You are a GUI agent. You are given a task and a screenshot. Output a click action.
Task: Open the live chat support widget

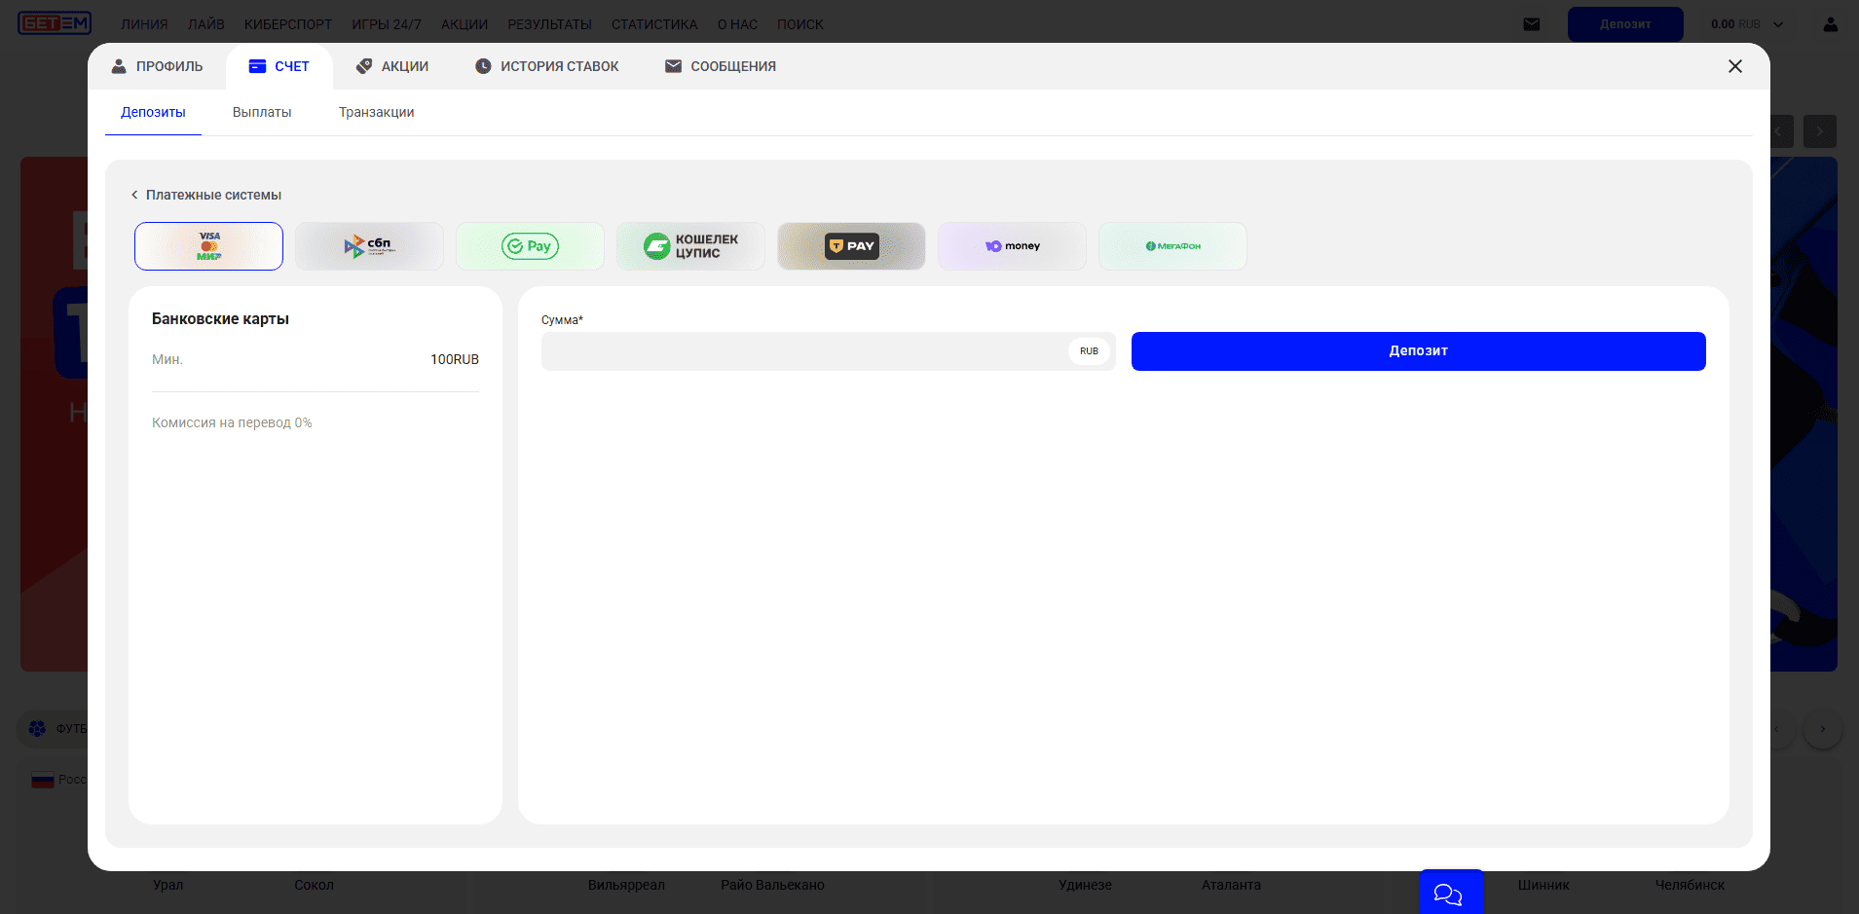pos(1450,893)
